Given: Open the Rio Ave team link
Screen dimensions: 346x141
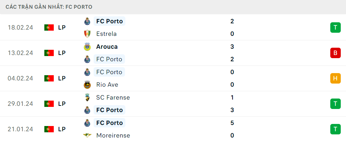Looking at the screenshot, I should [107, 85].
